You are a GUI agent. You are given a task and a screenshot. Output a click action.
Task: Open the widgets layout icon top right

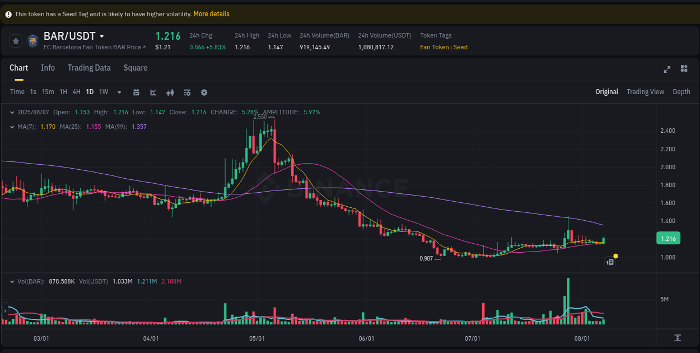coord(684,68)
